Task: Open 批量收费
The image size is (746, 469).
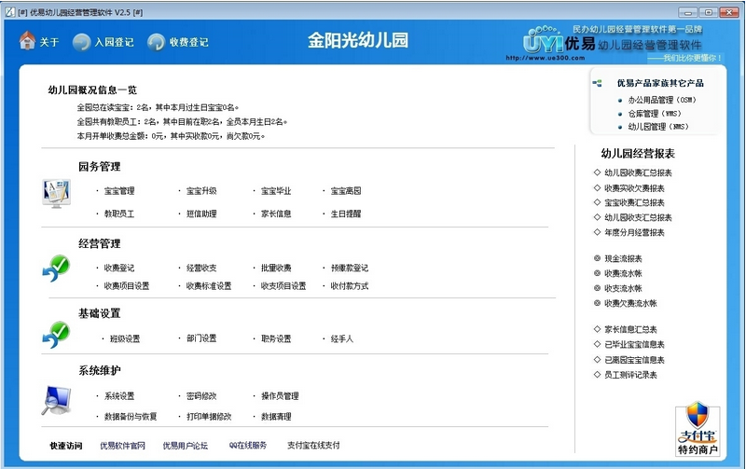Action: tap(276, 269)
